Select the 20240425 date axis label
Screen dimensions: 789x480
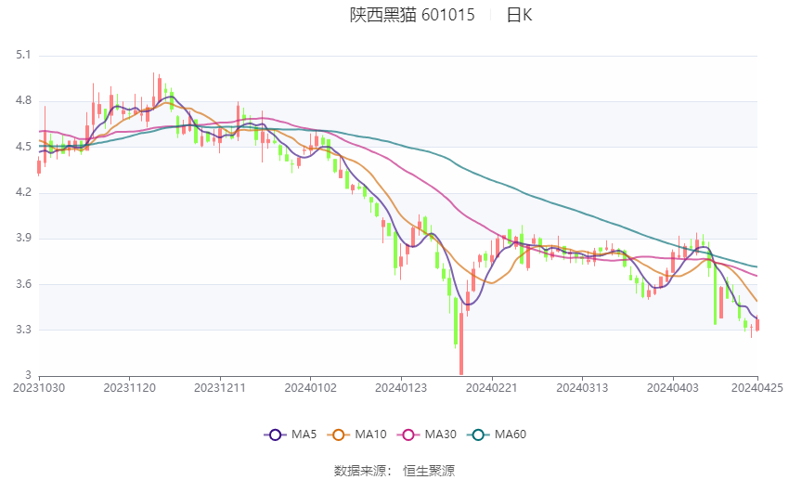(x=757, y=386)
